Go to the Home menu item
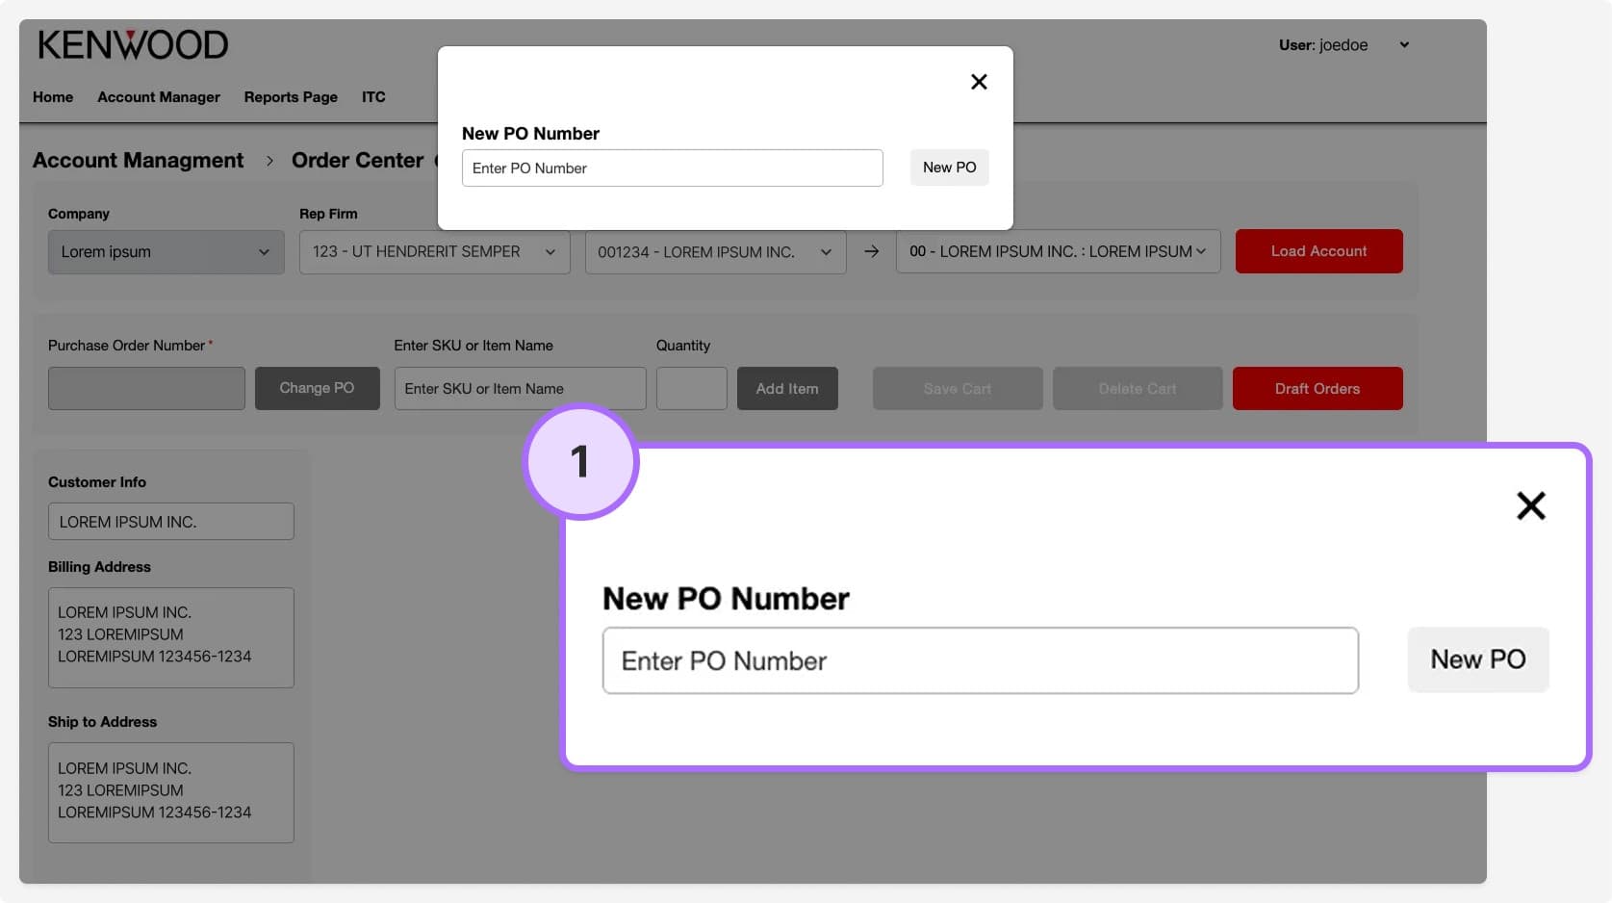This screenshot has width=1612, height=903. click(53, 97)
